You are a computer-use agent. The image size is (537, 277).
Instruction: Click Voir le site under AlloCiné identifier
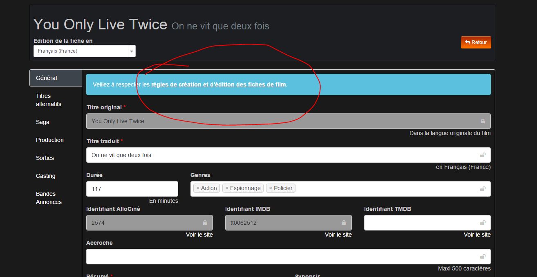click(x=199, y=235)
